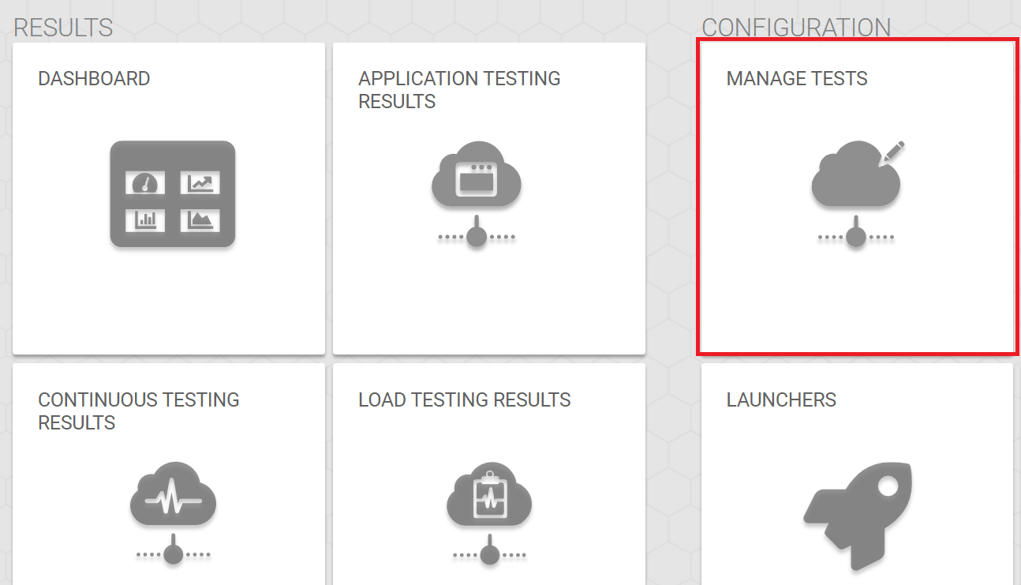
Task: Open MANAGE TESTS title text
Action: [x=797, y=79]
